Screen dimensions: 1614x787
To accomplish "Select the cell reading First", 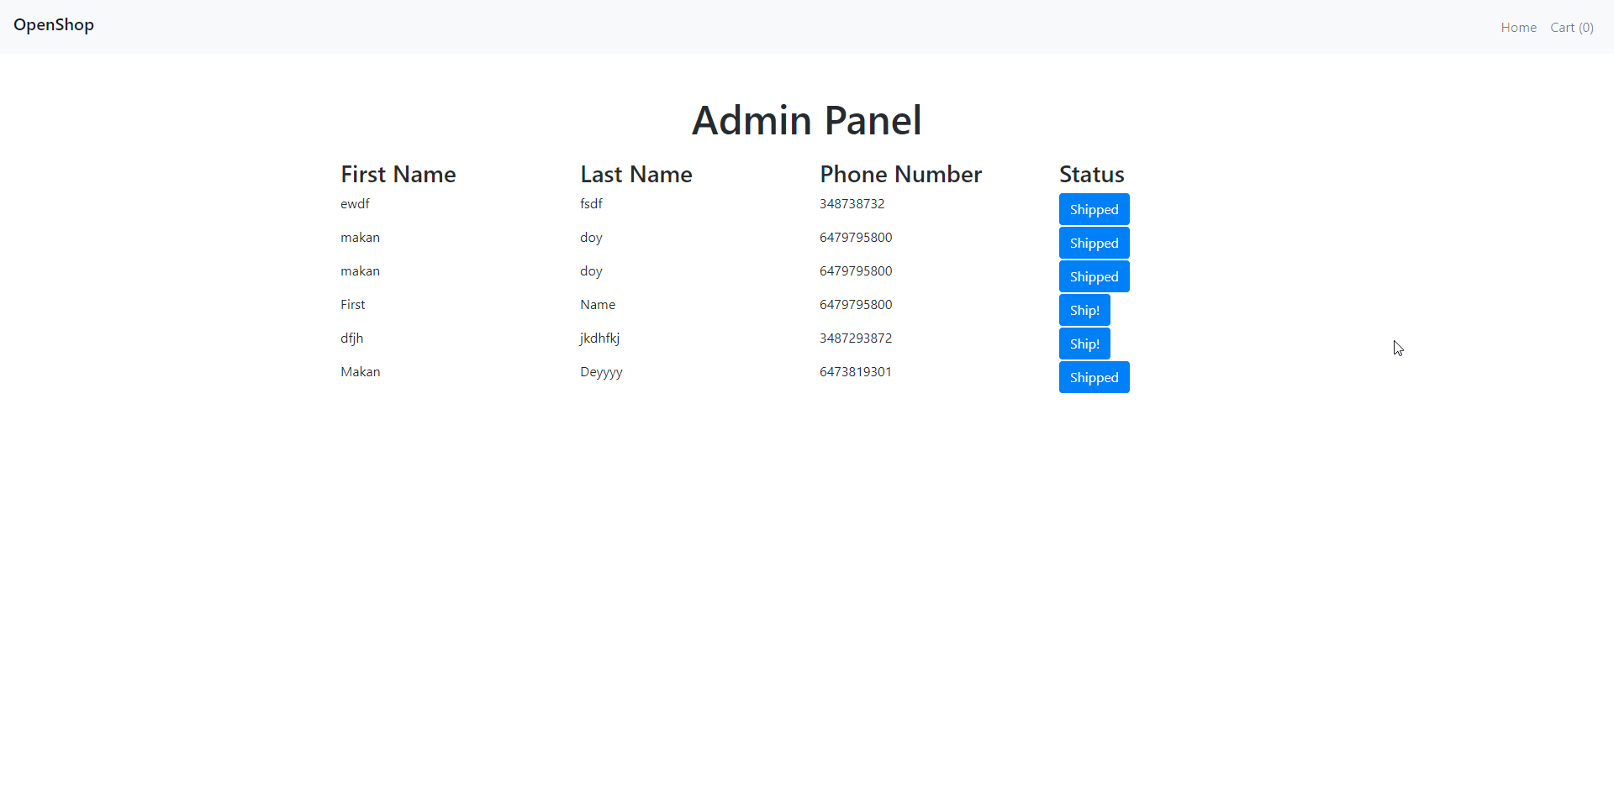I will [x=352, y=305].
